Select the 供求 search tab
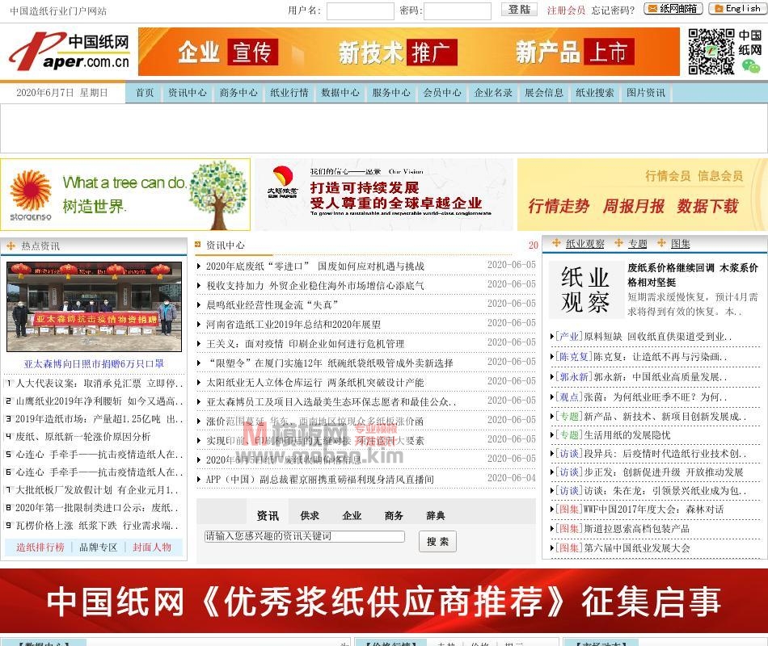The height and width of the screenshot is (646, 768). tap(310, 515)
